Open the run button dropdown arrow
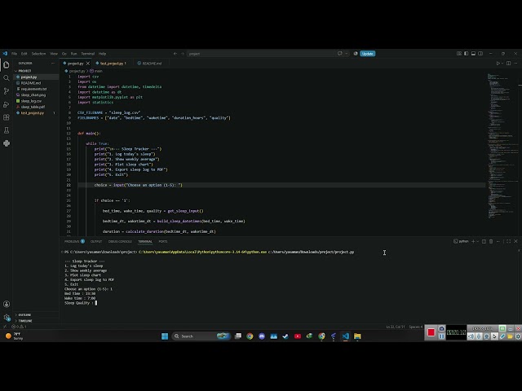Image resolution: width=522 pixels, height=391 pixels. tap(502, 64)
